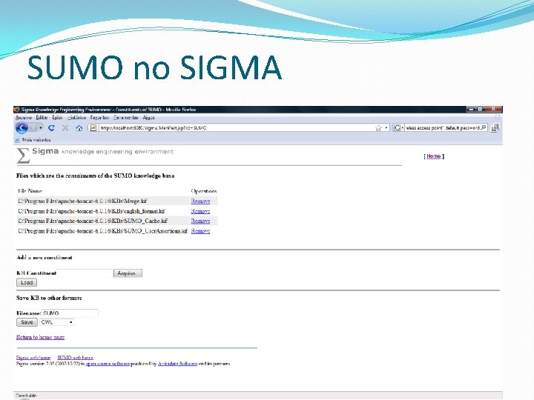534x400 pixels.
Task: Open the Favoritos menu
Action: coord(99,117)
